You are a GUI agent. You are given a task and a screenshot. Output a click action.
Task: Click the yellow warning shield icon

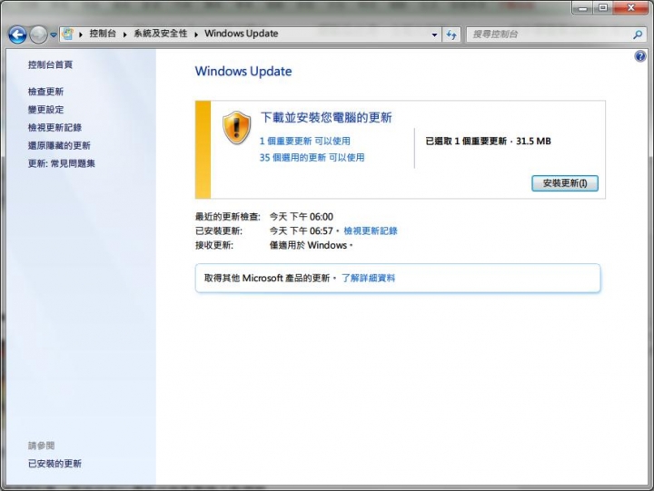(x=237, y=128)
